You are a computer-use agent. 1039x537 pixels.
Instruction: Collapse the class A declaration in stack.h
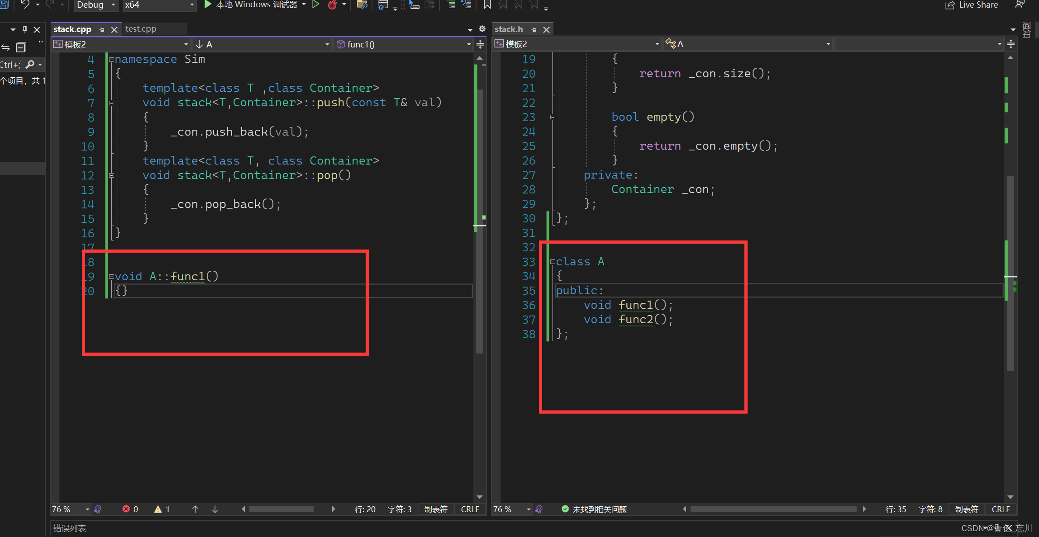553,262
